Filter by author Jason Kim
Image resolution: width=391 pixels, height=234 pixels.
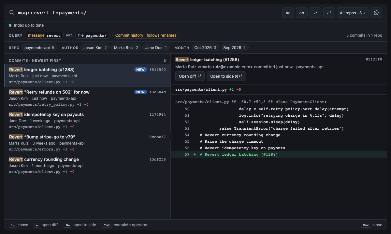(95, 47)
